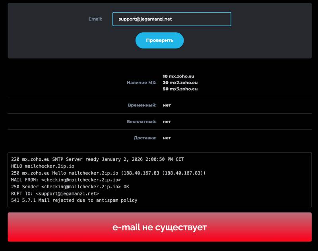Select the Наличие MX label
This screenshot has width=318, height=251.
pos(142,83)
